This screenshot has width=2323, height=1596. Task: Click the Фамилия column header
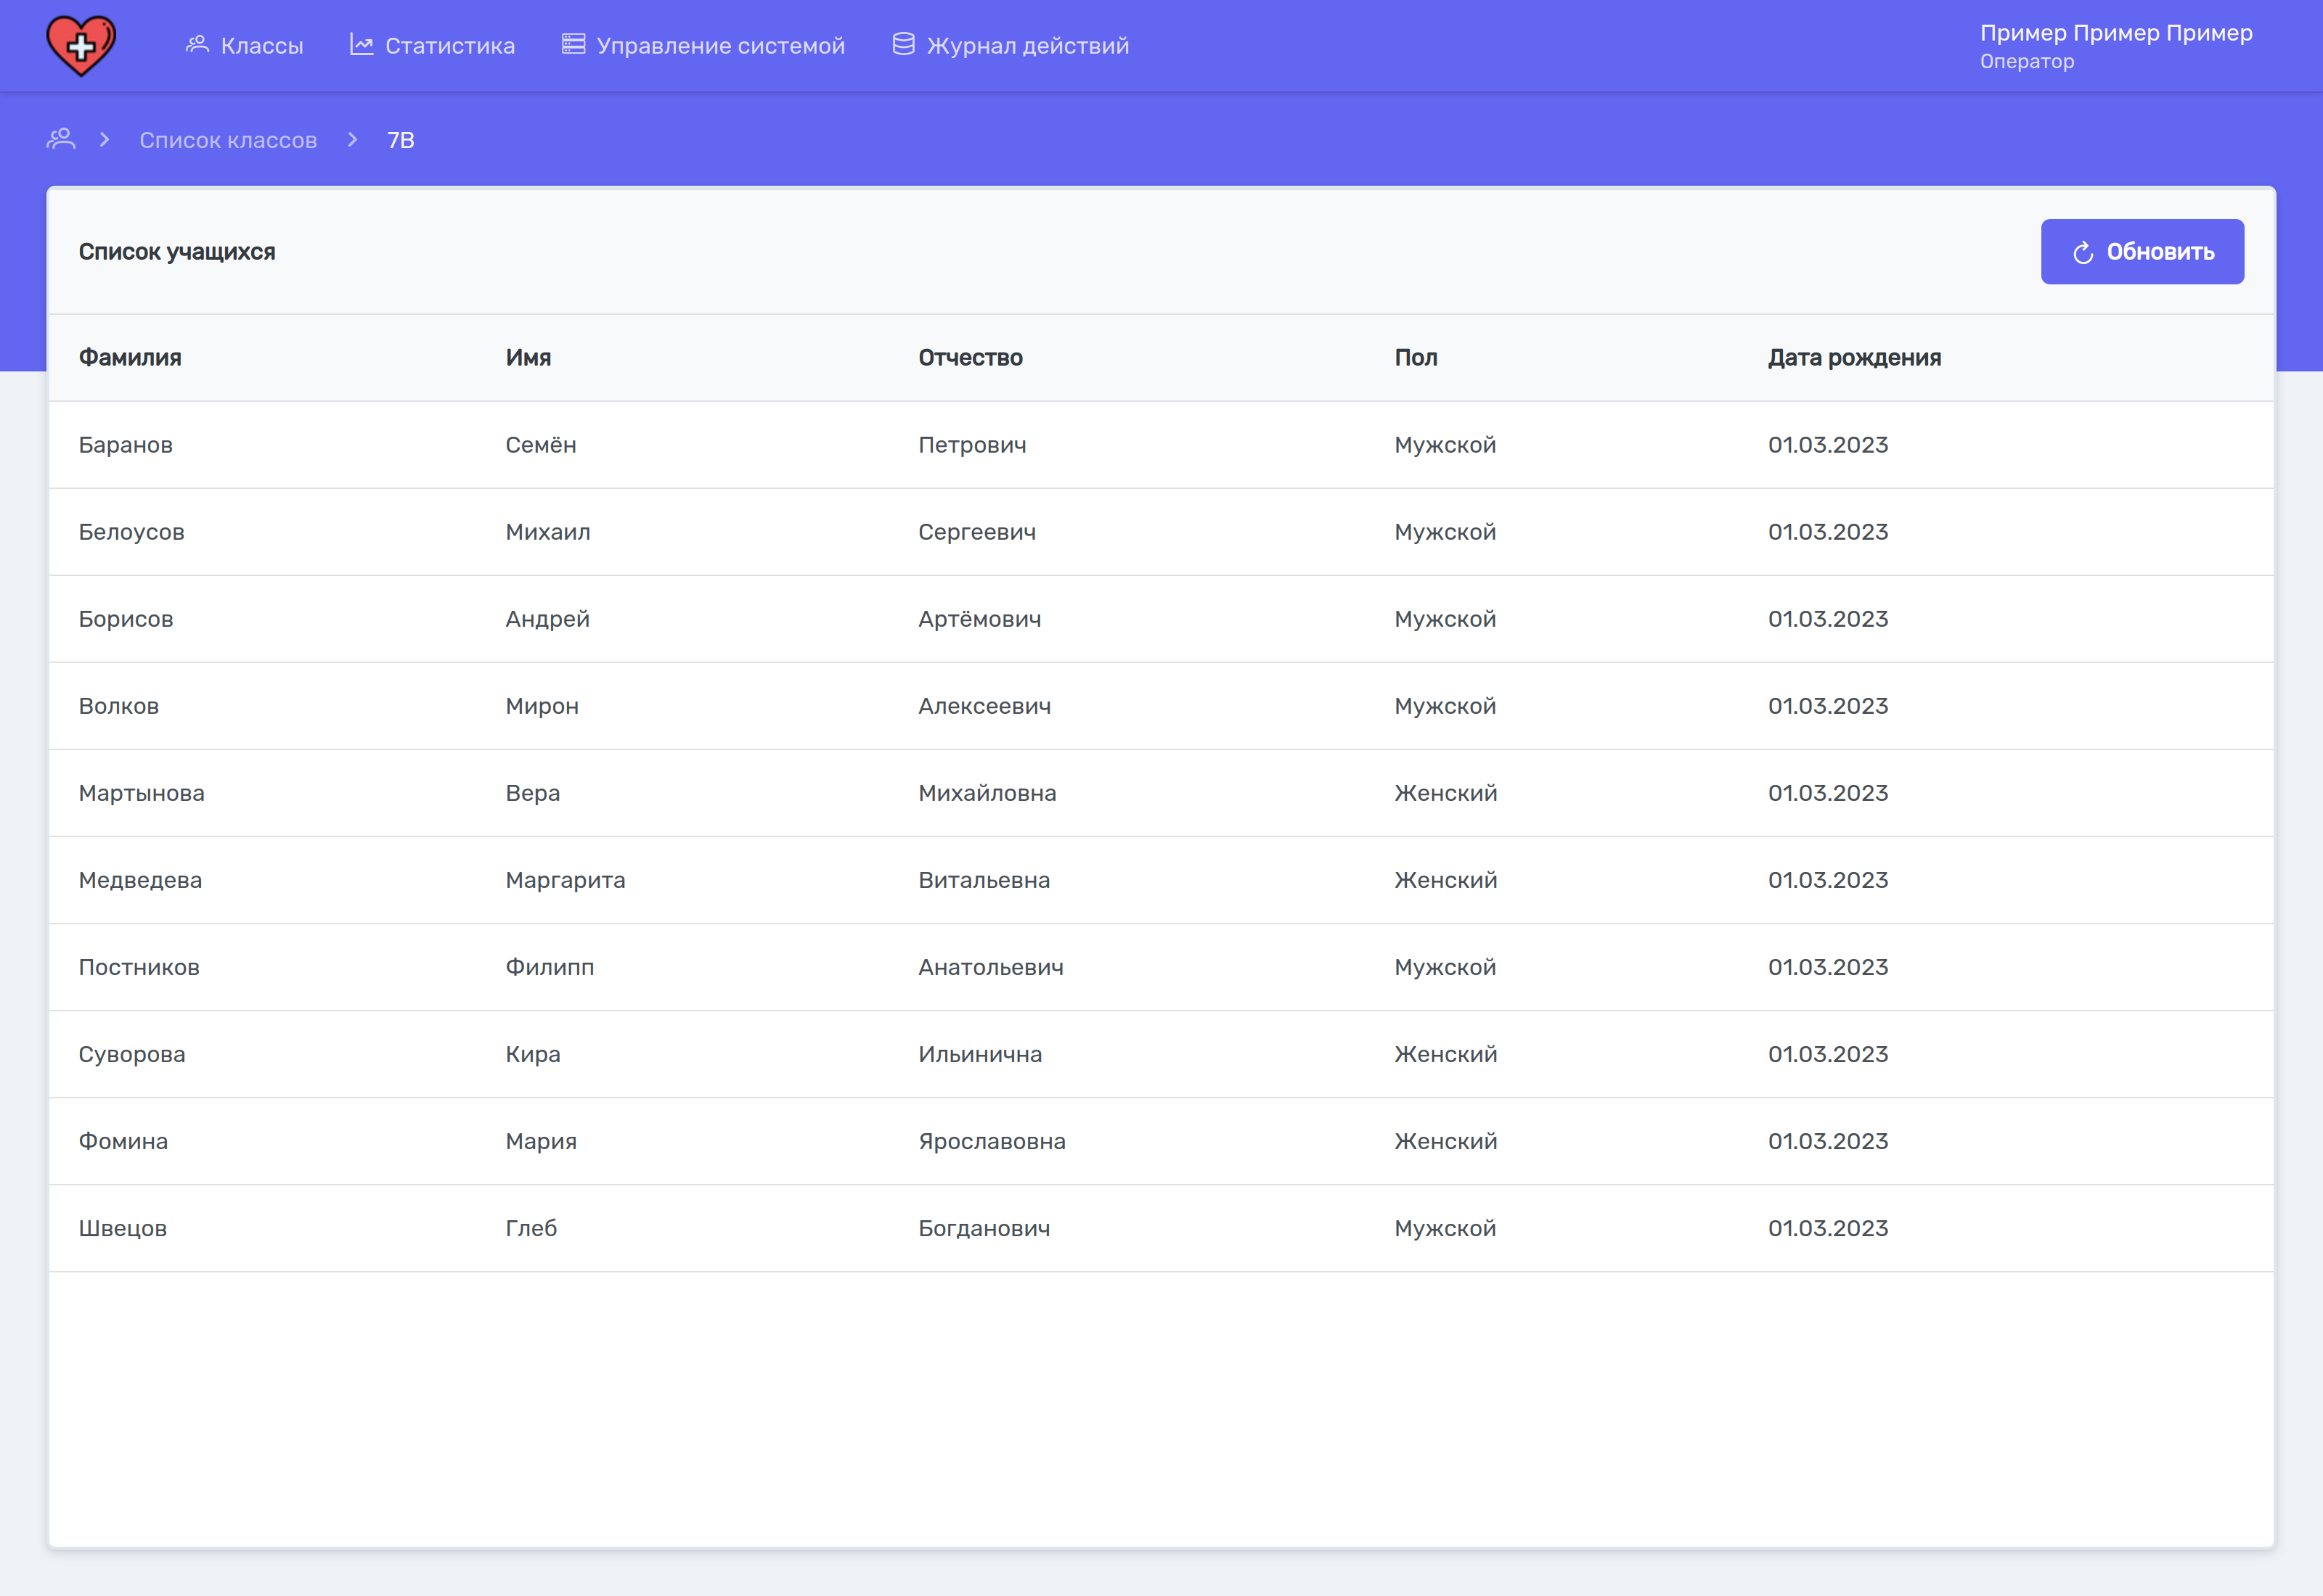pyautogui.click(x=130, y=358)
